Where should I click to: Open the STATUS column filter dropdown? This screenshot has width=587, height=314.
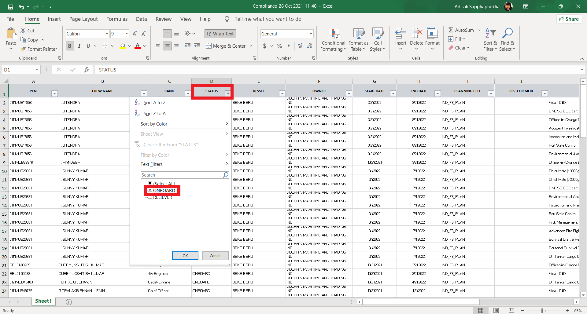click(228, 93)
